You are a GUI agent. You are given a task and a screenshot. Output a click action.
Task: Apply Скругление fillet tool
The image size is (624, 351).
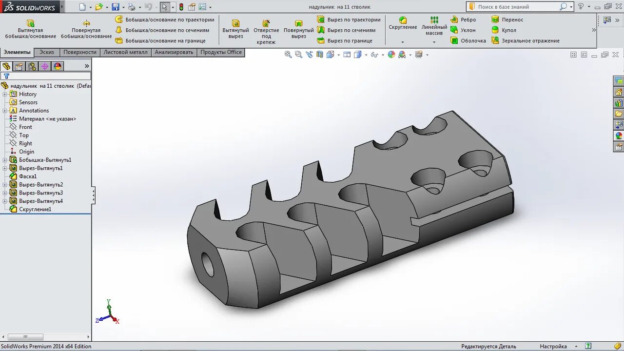[403, 23]
